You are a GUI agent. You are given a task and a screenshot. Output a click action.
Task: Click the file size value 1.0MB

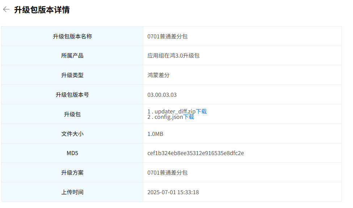click(155, 134)
